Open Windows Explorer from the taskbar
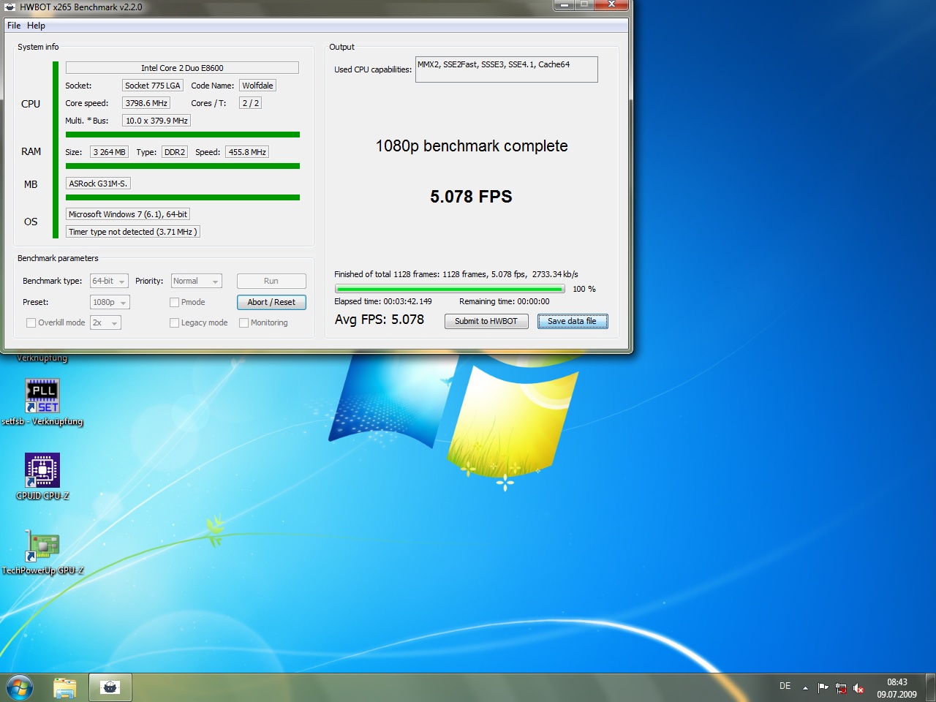 [x=65, y=687]
